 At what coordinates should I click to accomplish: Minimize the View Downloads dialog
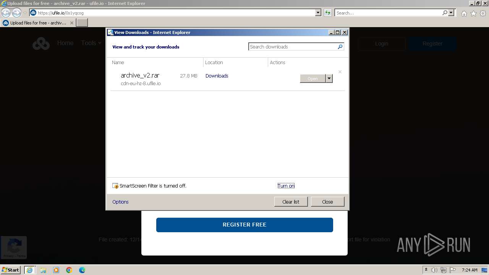(x=331, y=32)
